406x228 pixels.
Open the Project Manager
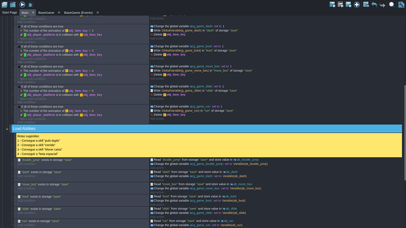4,4
